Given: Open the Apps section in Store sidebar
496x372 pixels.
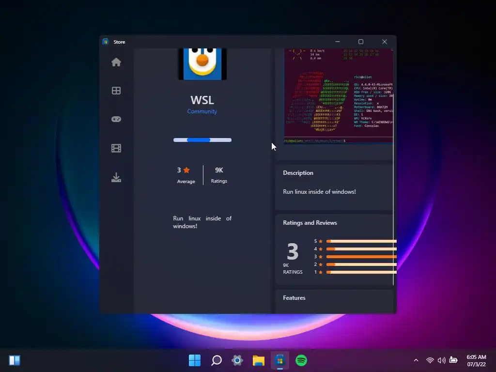Looking at the screenshot, I should [116, 91].
